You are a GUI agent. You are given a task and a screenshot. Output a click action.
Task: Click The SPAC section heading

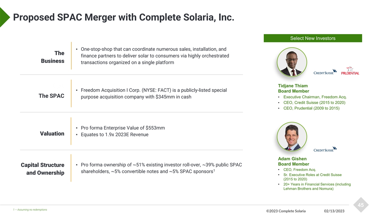51,96
